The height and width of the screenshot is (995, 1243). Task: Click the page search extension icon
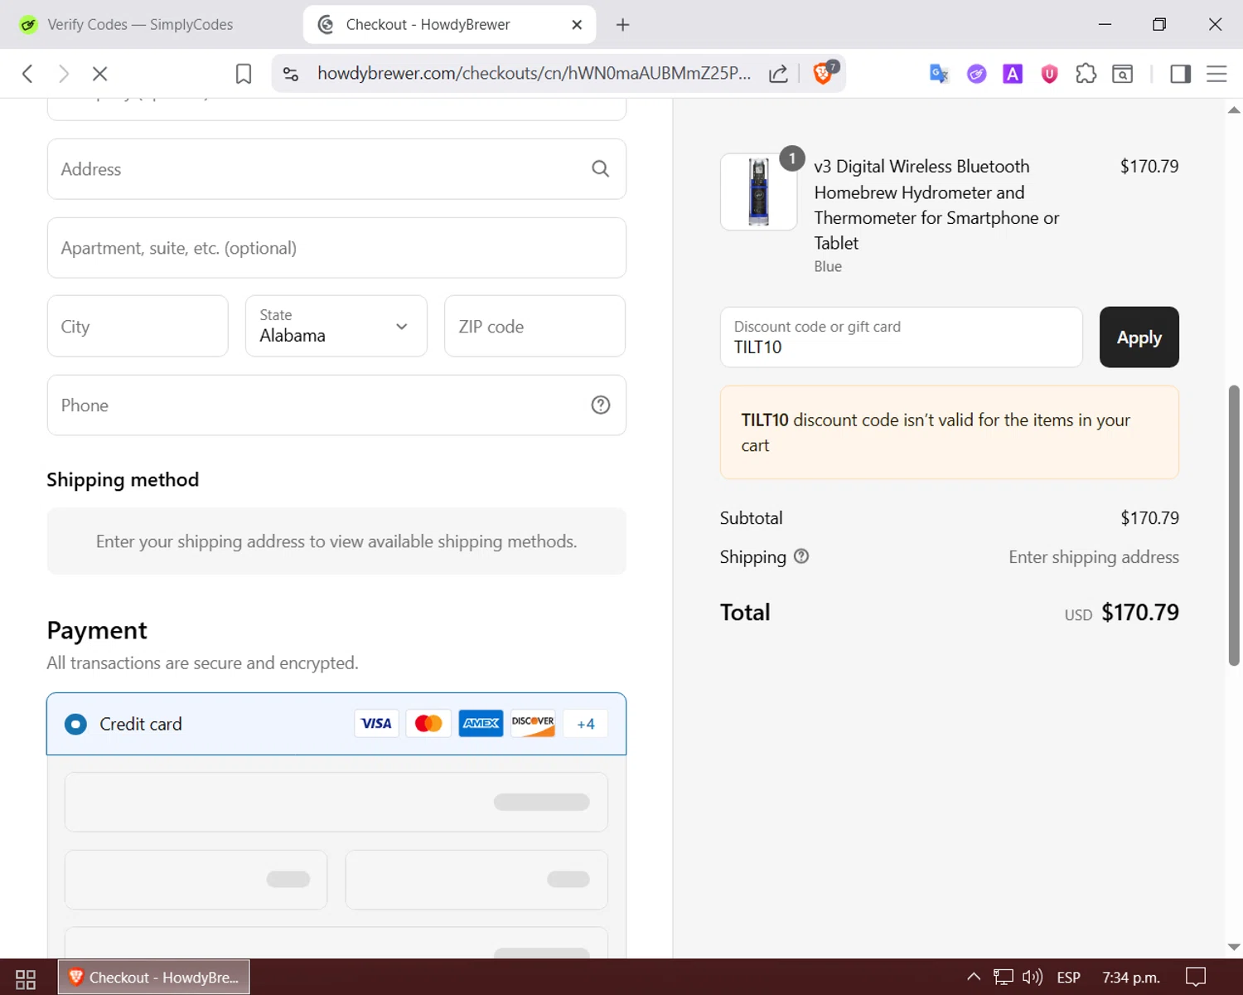1123,74
